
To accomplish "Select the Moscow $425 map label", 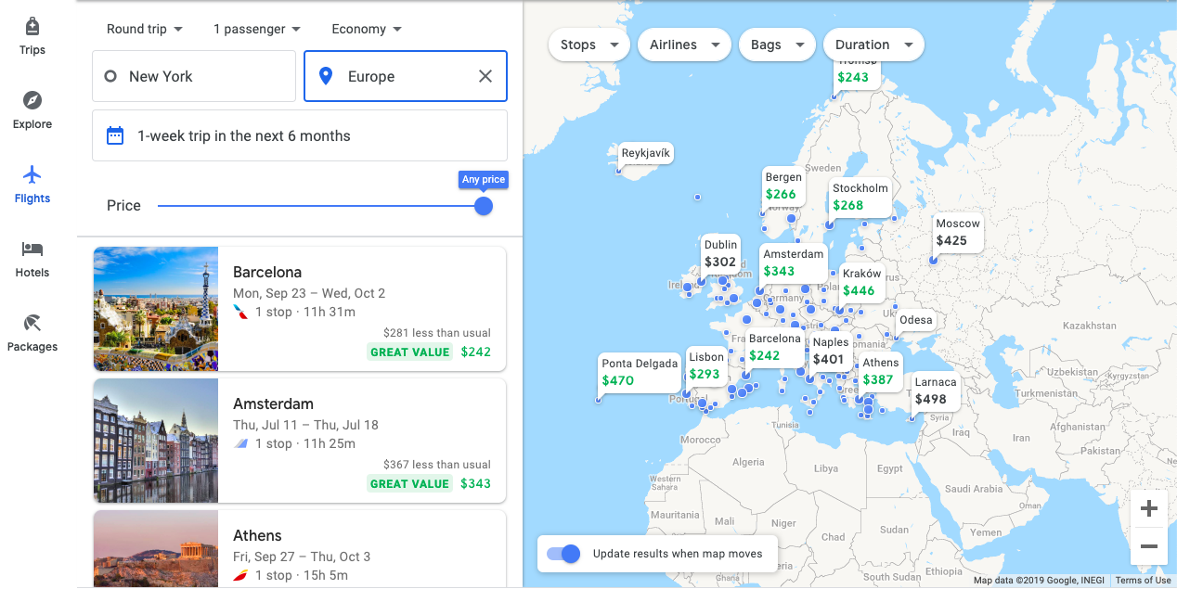I will coord(957,232).
